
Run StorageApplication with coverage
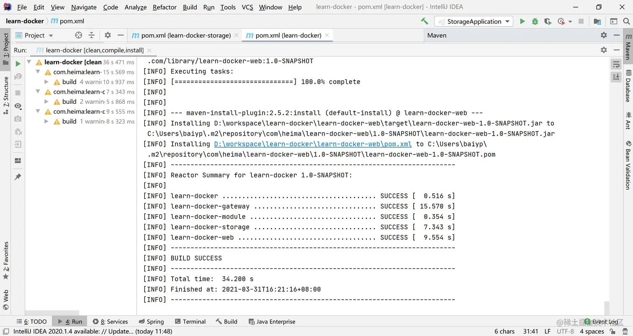coord(547,21)
